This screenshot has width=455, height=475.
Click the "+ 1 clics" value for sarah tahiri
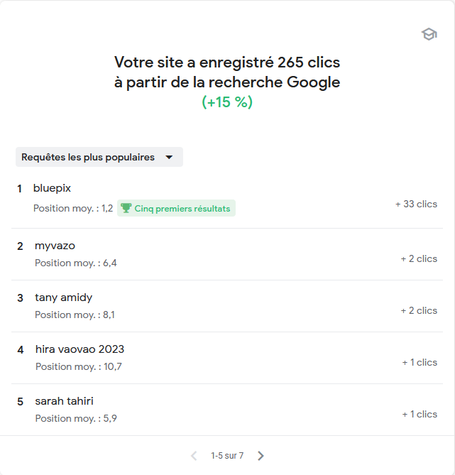click(x=420, y=414)
